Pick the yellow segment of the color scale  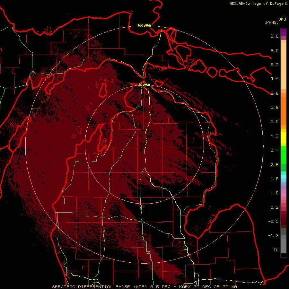(284, 137)
